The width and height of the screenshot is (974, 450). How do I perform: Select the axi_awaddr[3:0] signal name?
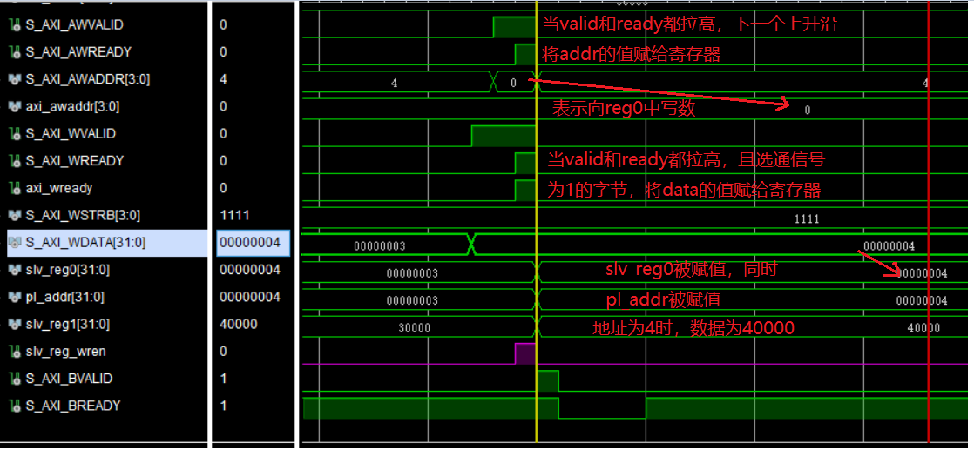click(x=72, y=107)
